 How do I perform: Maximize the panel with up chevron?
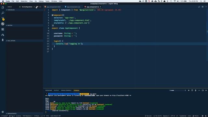click(199, 90)
